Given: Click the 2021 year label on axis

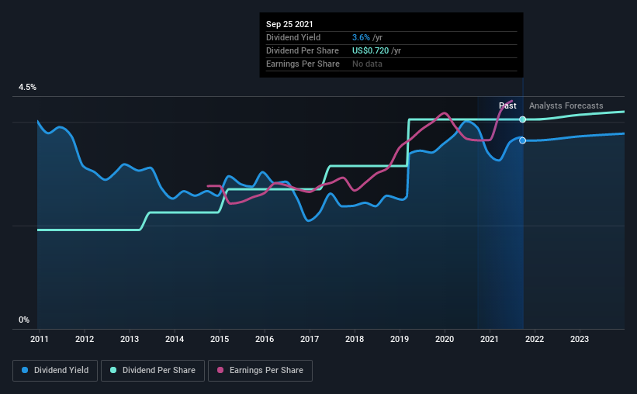Looking at the screenshot, I should 489,339.
